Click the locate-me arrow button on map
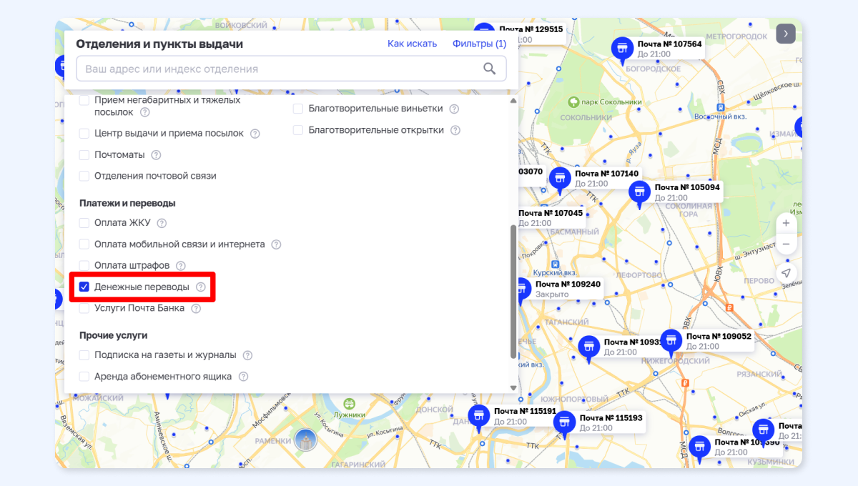Viewport: 858px width, 486px height. click(786, 274)
